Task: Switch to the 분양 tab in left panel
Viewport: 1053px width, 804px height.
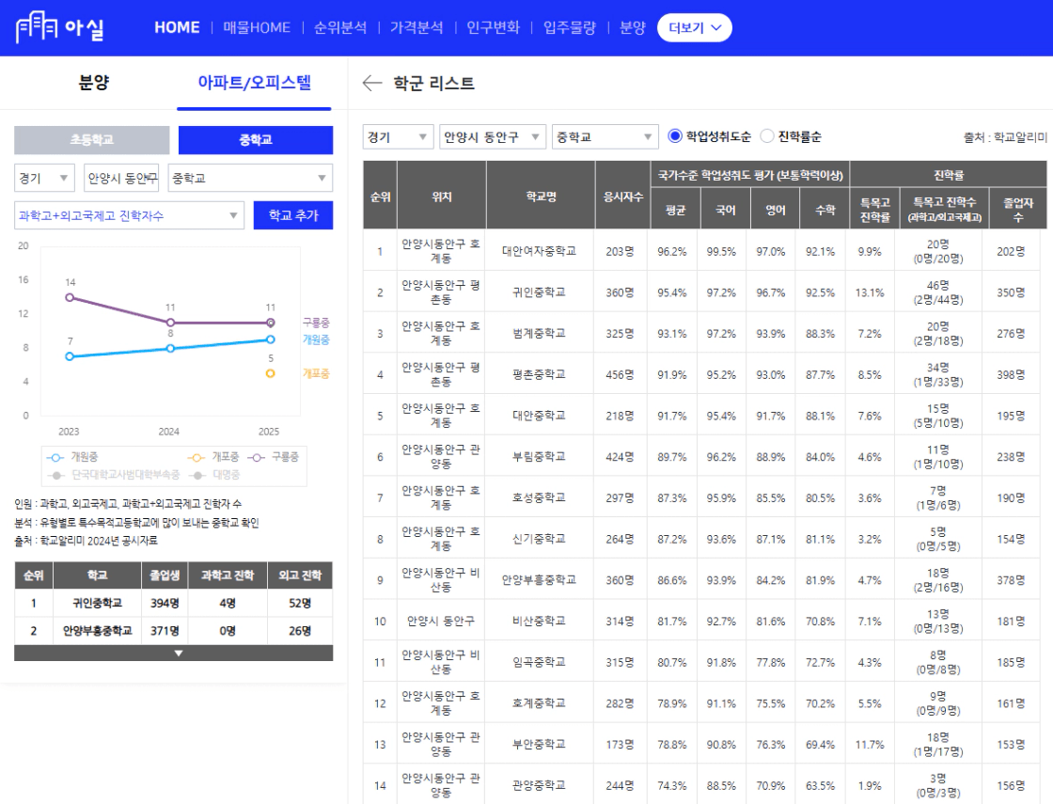Action: click(93, 83)
